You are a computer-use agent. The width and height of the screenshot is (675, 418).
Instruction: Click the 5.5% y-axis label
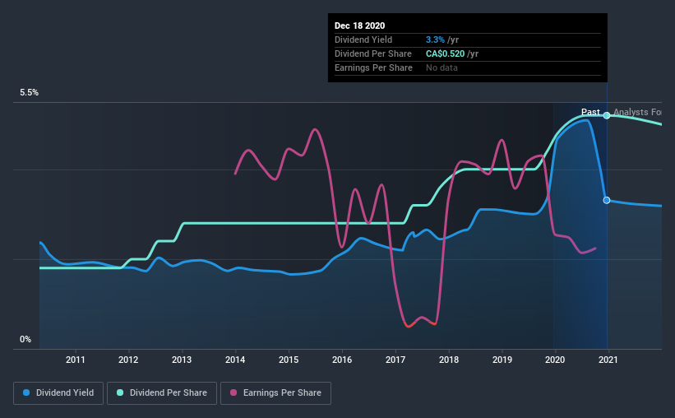[30, 93]
